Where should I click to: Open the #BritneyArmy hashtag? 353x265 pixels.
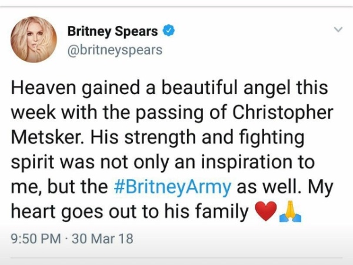click(172, 187)
